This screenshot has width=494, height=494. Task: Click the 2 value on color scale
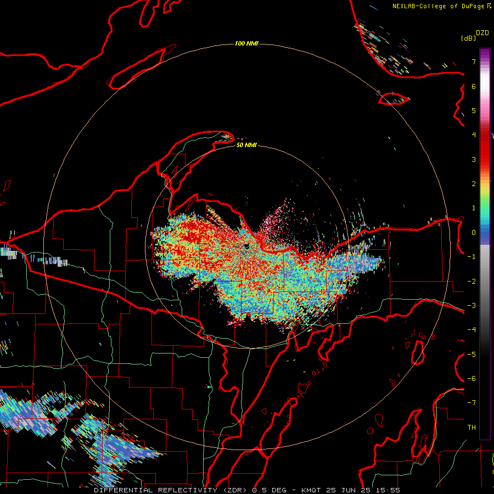pos(474,184)
